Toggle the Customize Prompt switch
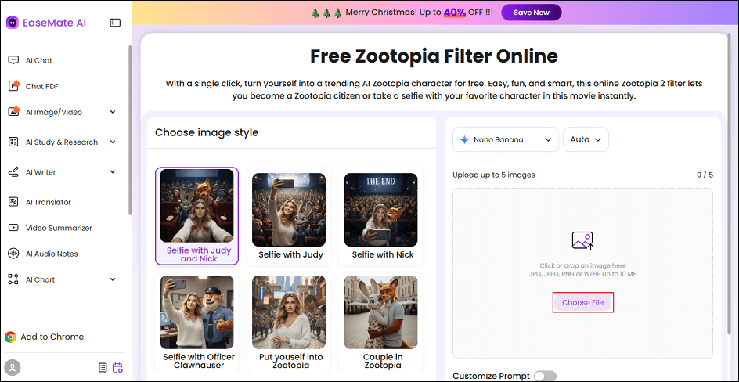 tap(545, 376)
